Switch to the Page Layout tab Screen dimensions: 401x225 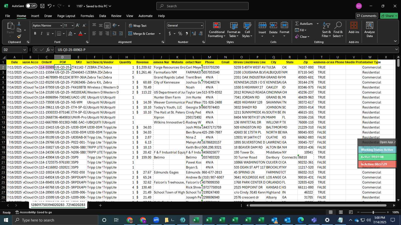(66, 16)
